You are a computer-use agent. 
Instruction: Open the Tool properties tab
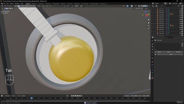152,41
